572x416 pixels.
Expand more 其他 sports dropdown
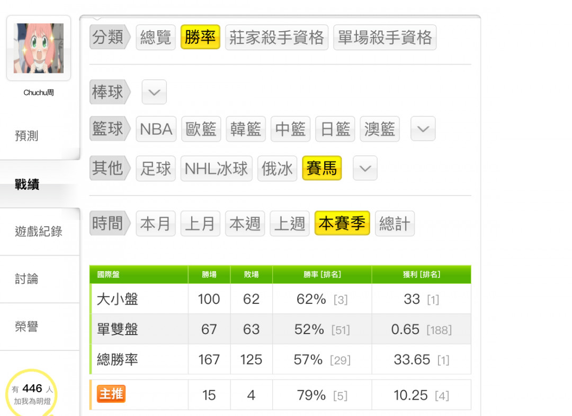pyautogui.click(x=365, y=168)
